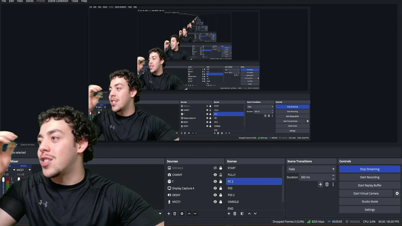Click the DESKY volume slider in the mixer
The height and width of the screenshot is (226, 402).
tap(3, 180)
